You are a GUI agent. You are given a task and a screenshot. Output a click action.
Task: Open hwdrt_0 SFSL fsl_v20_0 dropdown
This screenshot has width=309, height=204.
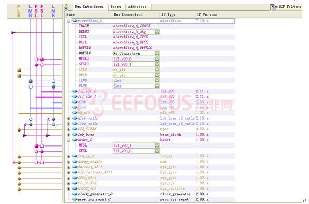[157, 151]
